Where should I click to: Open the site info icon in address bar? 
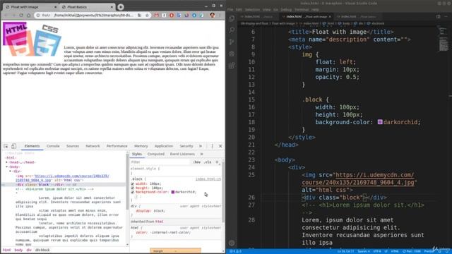(38, 16)
